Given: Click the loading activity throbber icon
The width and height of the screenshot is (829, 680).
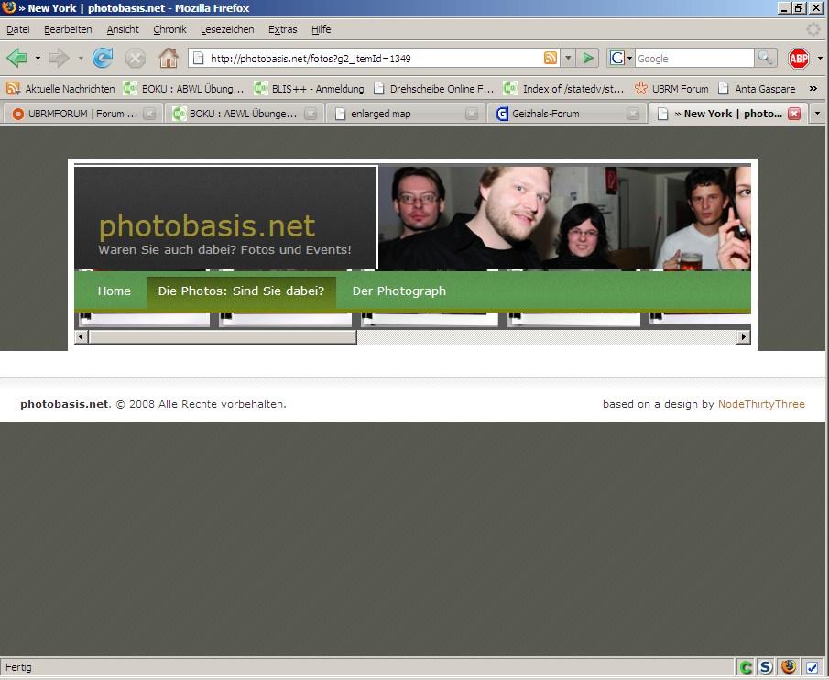Looking at the screenshot, I should pos(813,29).
